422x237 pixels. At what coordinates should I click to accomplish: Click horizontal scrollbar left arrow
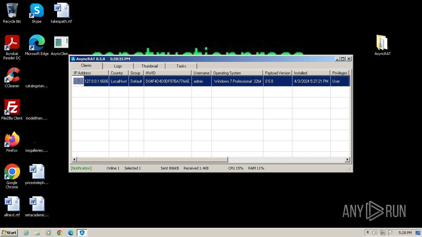(x=75, y=160)
